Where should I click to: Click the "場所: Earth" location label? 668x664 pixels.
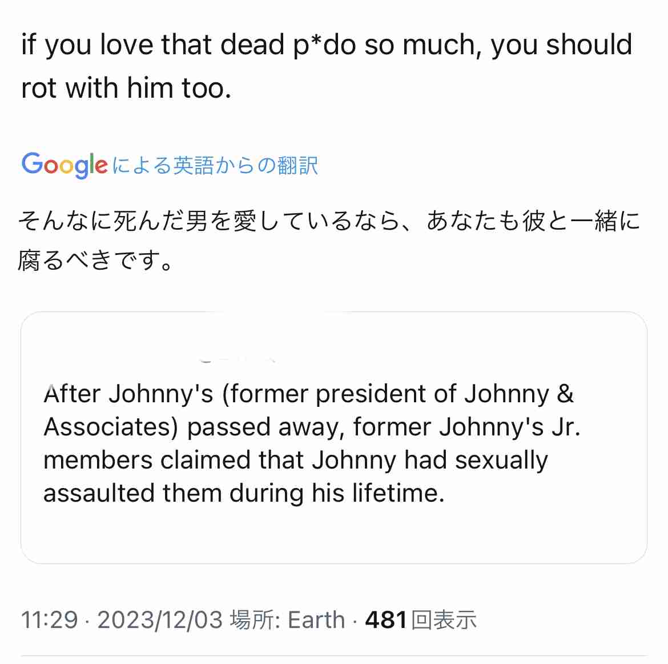287,620
